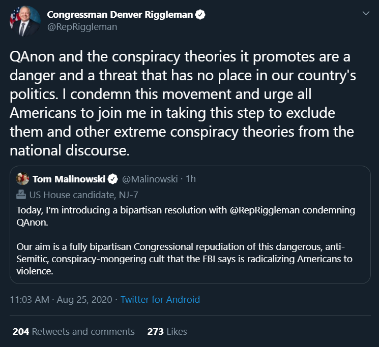
Task: Click the verified badge beside Tom Malinowski
Action: (x=113, y=179)
